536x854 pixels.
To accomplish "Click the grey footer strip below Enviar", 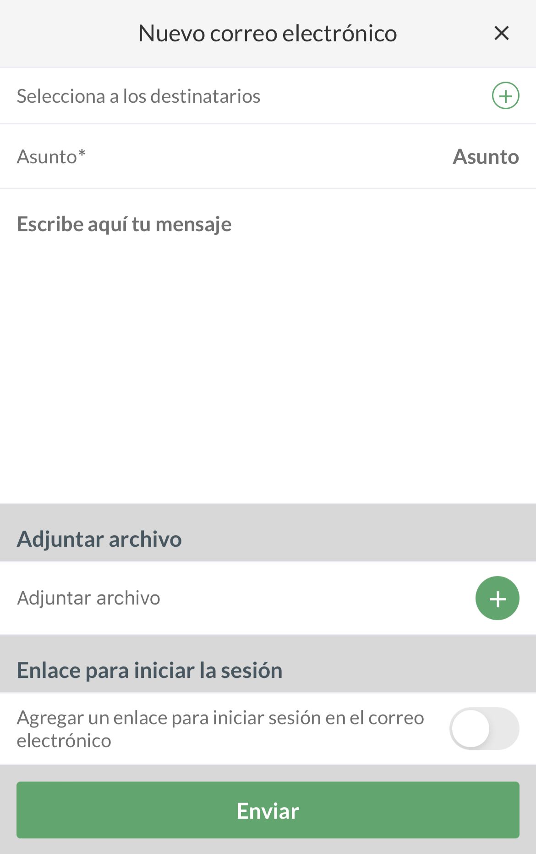I will 268,847.
